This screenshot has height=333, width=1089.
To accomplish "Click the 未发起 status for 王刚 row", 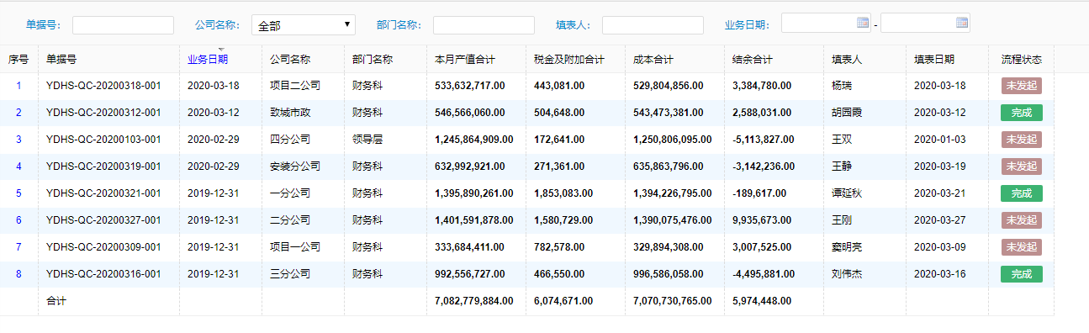I will coord(1021,220).
